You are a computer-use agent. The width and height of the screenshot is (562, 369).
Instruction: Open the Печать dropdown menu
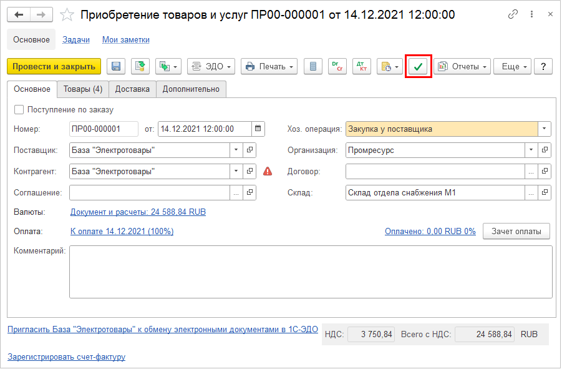[269, 66]
